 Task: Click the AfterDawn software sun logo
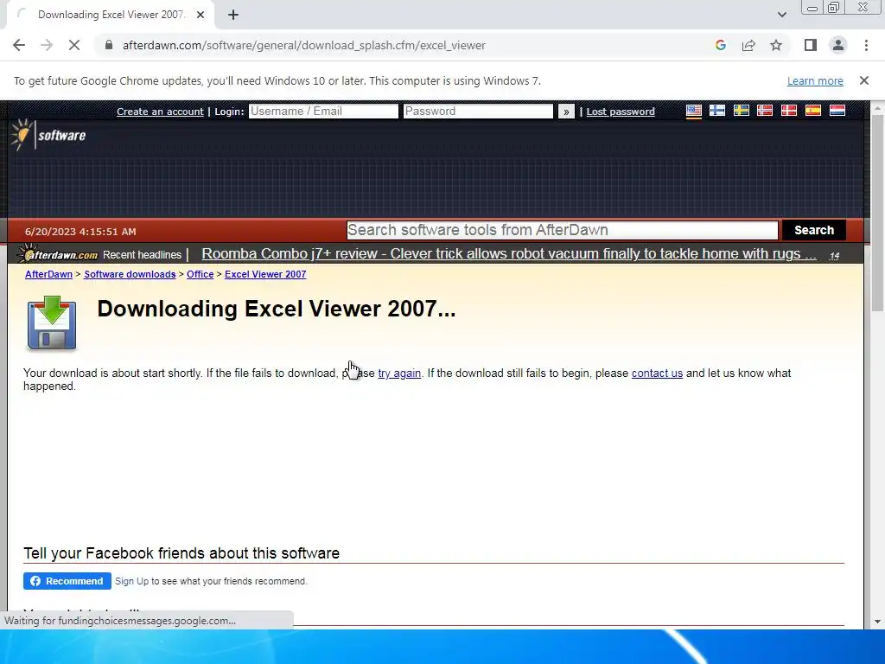pyautogui.click(x=48, y=135)
